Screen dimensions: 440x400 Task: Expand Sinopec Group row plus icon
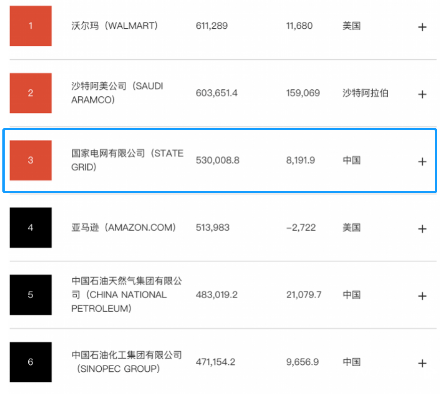[422, 363]
